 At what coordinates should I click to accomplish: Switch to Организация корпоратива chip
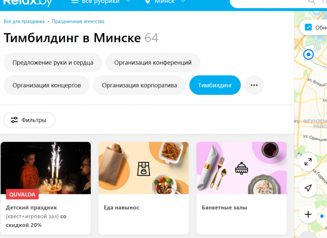click(139, 85)
